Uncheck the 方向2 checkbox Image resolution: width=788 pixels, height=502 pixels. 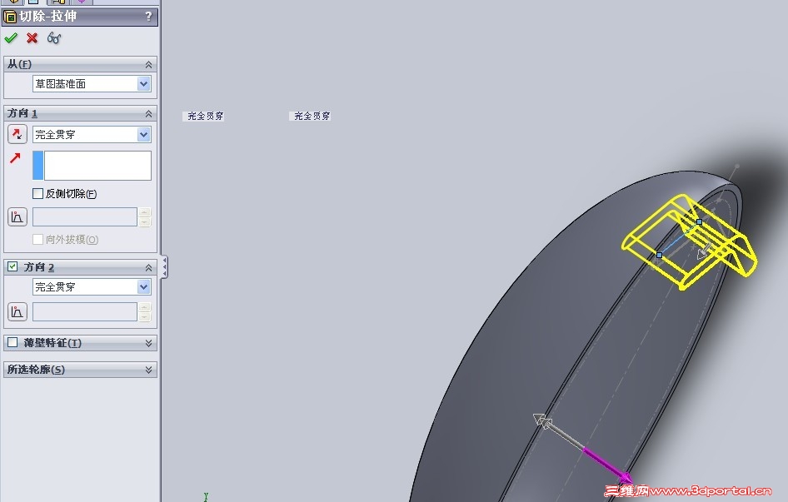pos(12,266)
